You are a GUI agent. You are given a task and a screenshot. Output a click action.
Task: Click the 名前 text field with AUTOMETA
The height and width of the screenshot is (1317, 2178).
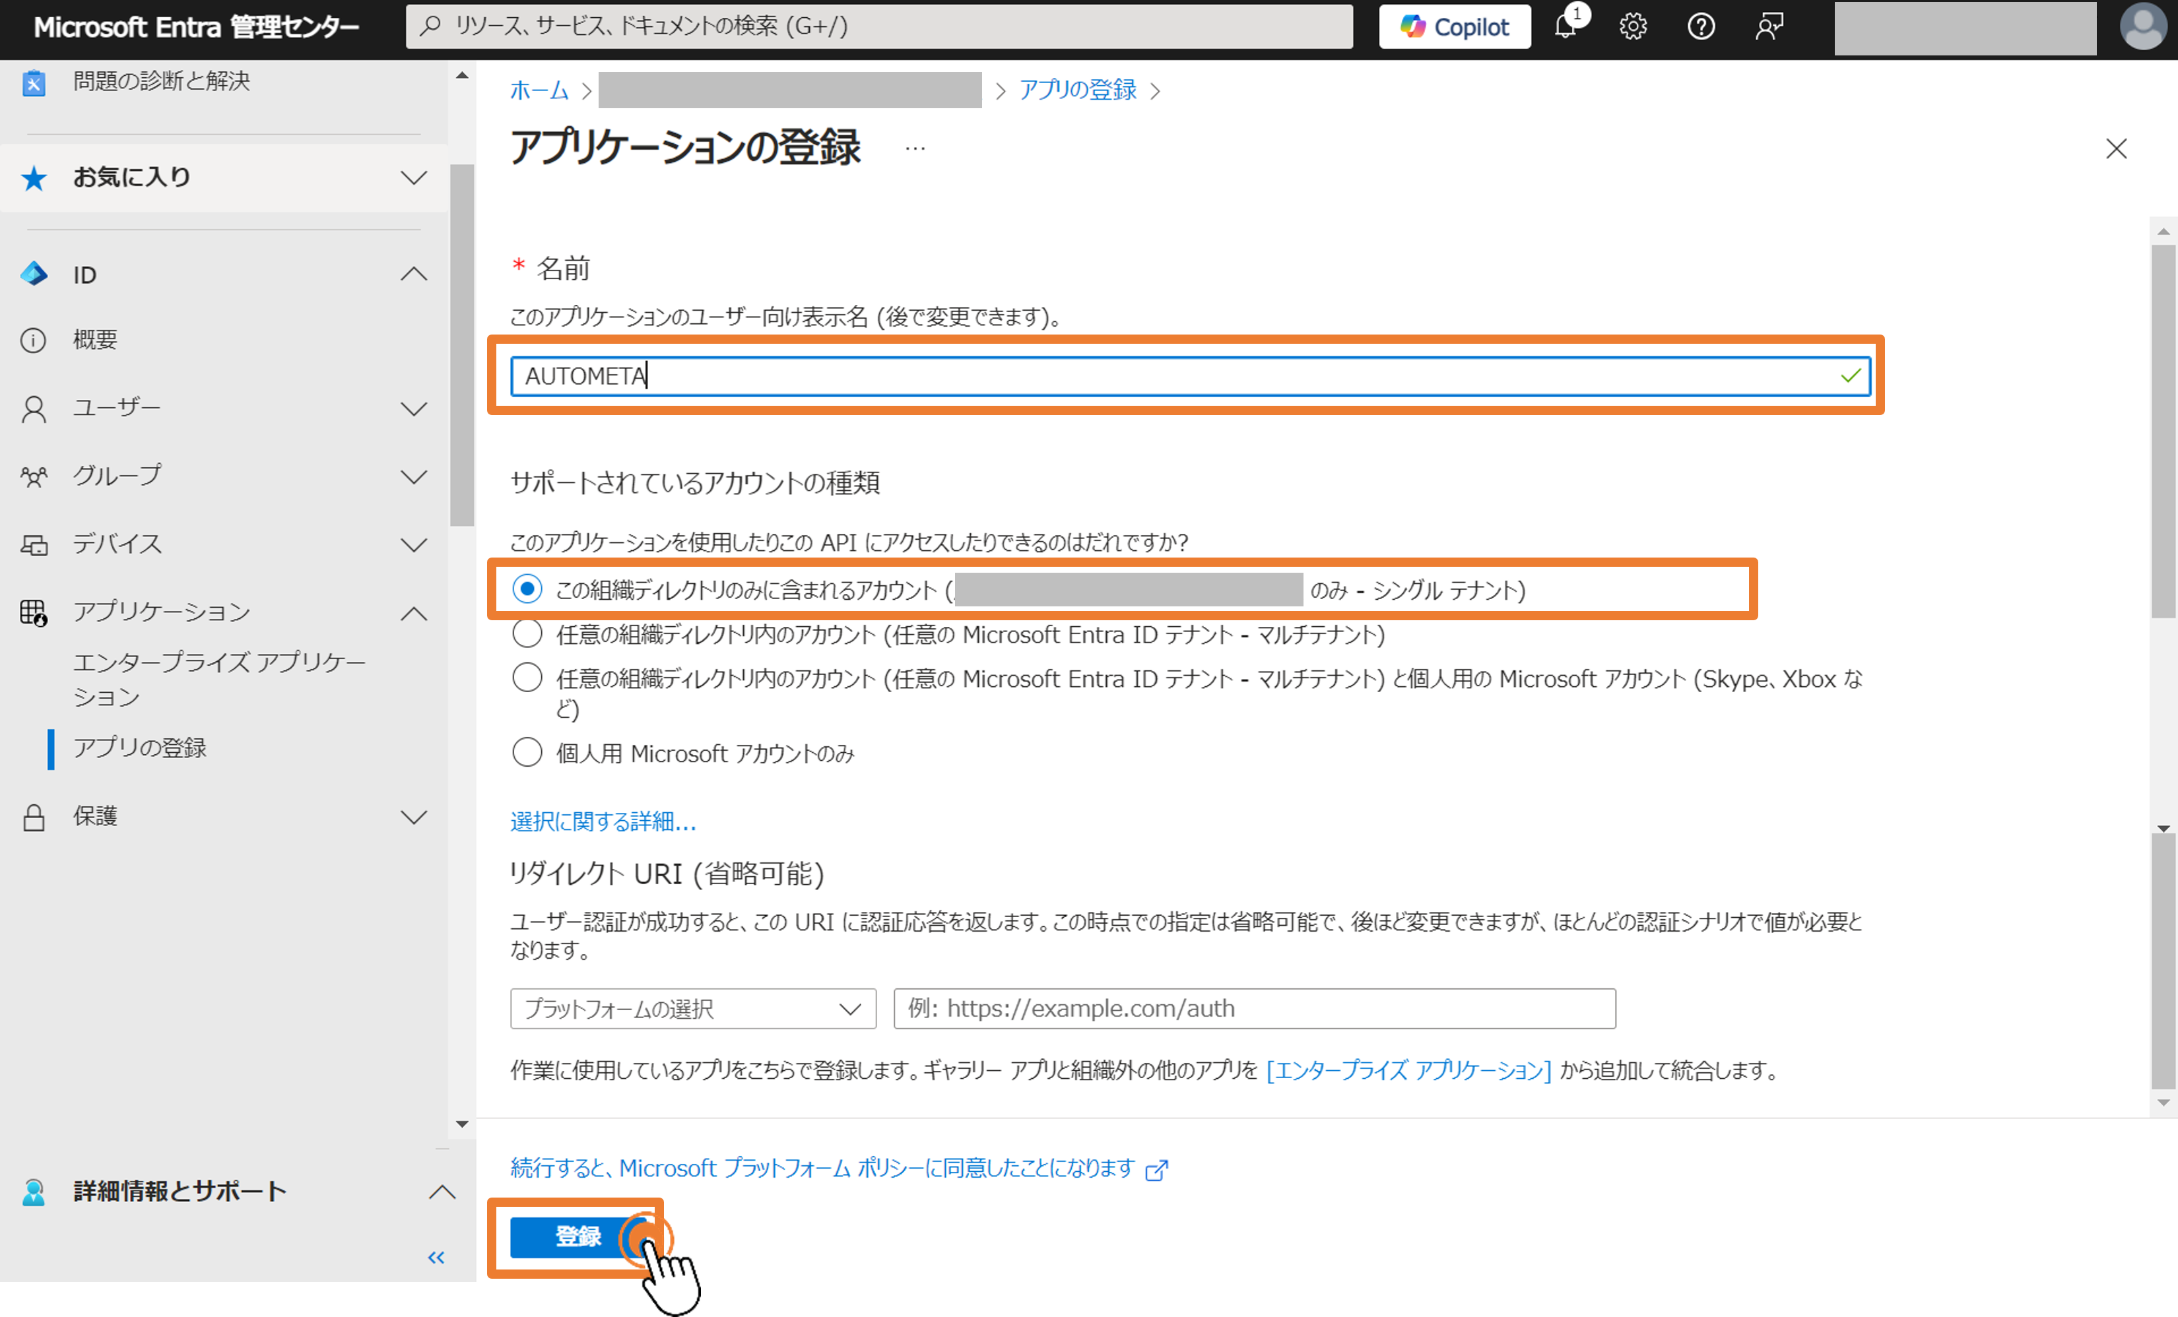click(x=1191, y=375)
